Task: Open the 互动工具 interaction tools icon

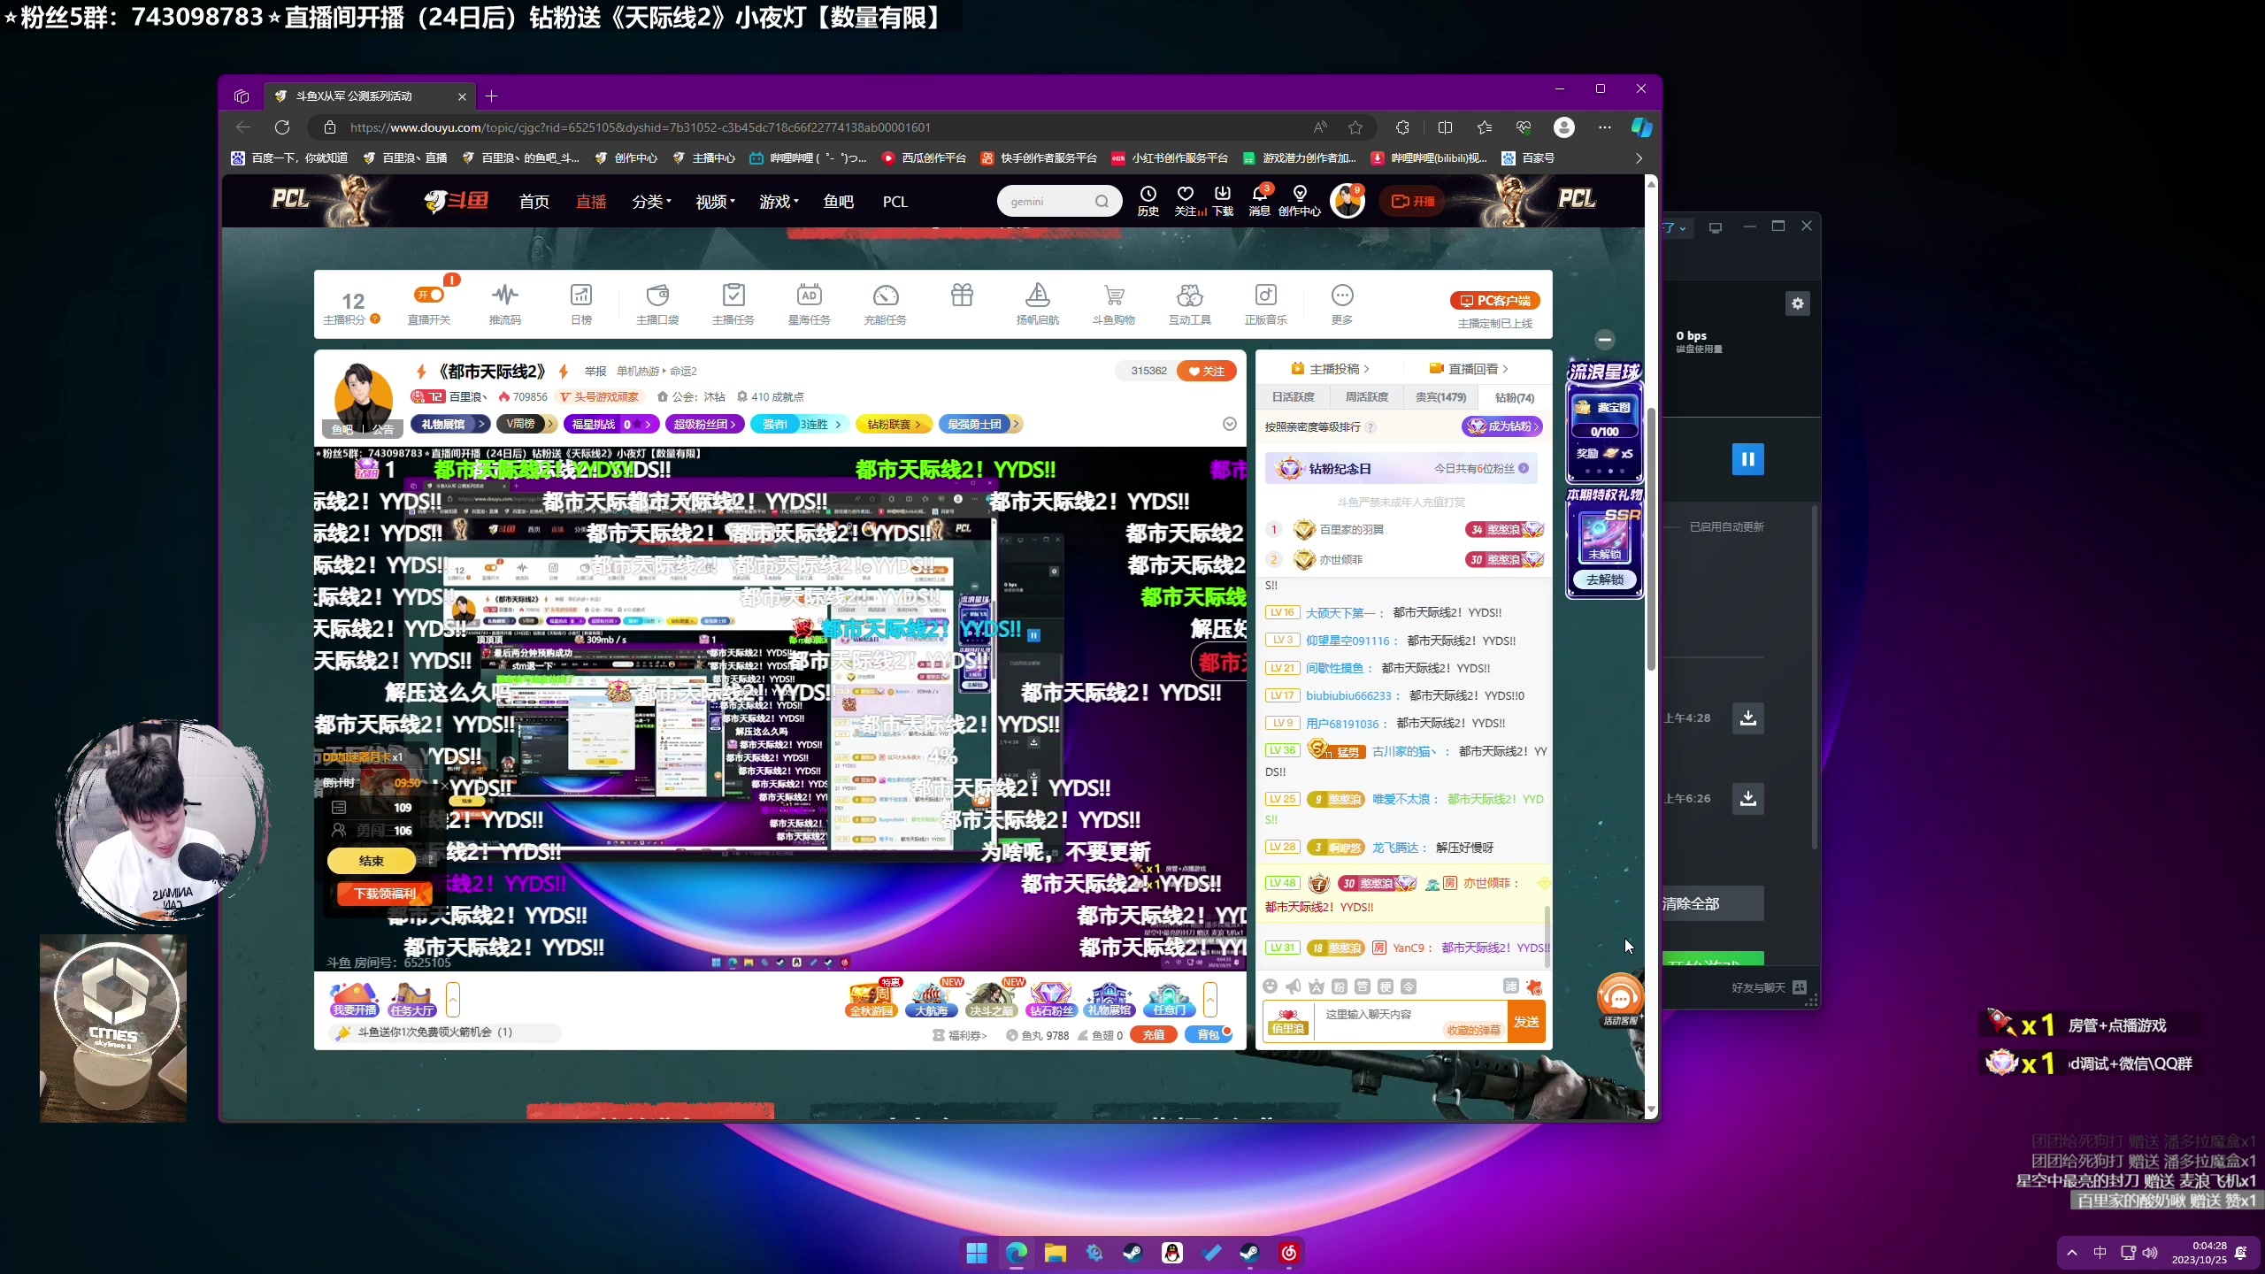Action: click(1190, 295)
